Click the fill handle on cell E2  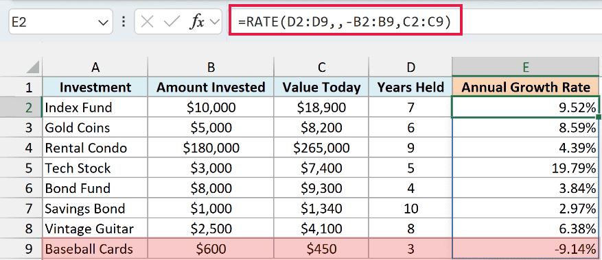[599, 117]
